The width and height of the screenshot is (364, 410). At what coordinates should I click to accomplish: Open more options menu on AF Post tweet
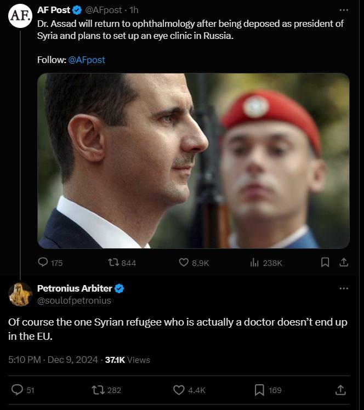[344, 10]
